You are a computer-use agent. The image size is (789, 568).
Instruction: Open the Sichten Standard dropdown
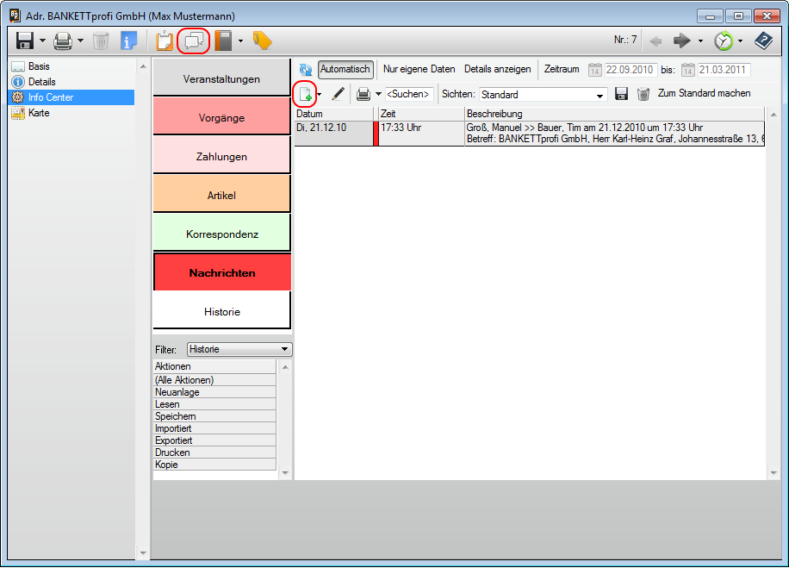[600, 95]
